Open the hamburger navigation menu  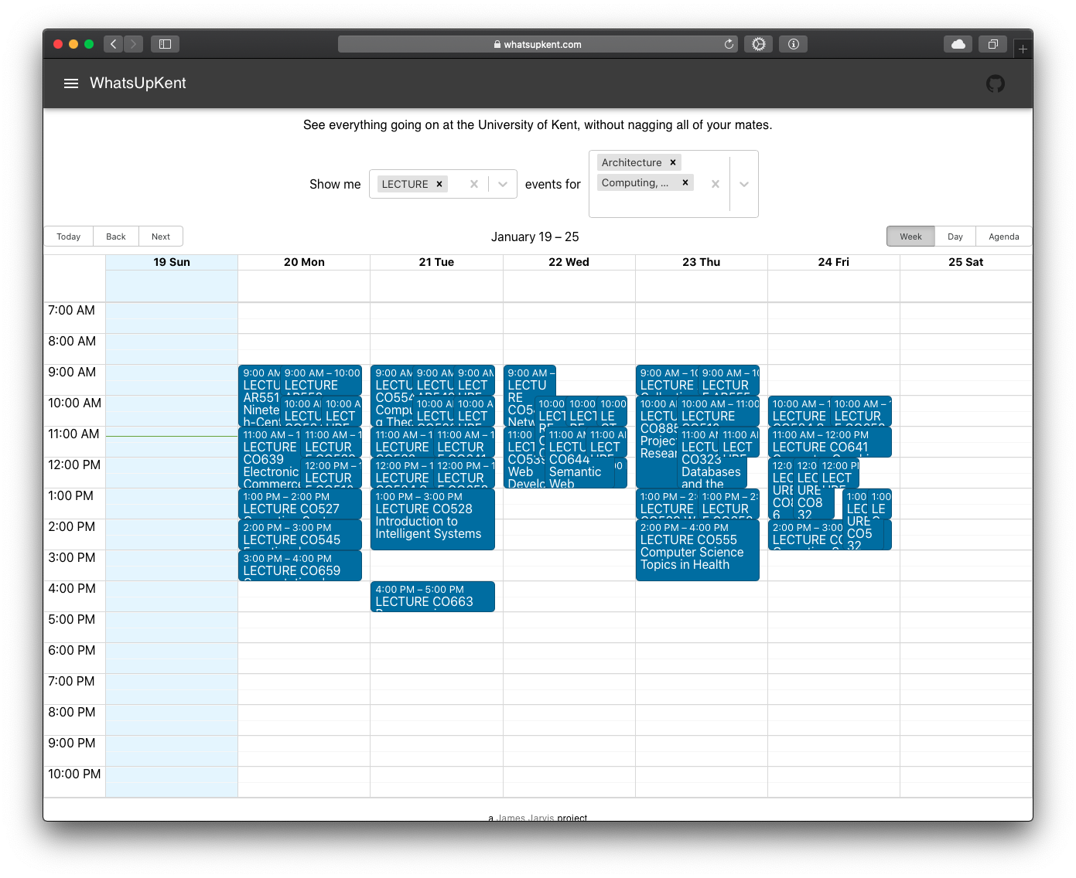71,83
